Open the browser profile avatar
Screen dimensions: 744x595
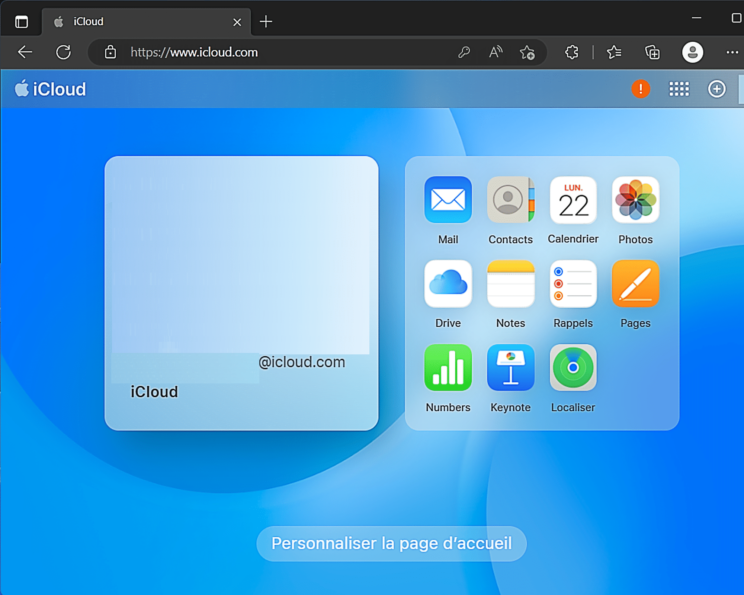(692, 52)
